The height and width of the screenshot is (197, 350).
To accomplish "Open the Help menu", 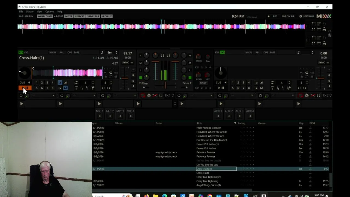I will click(60, 11).
